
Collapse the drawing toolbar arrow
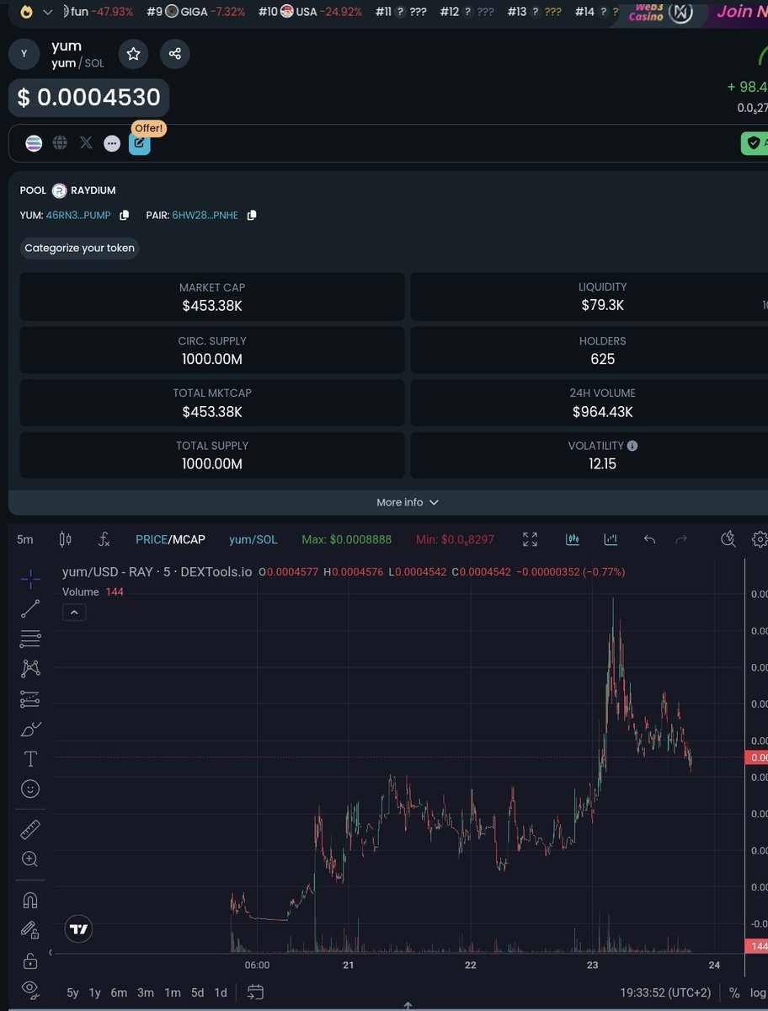50,952
